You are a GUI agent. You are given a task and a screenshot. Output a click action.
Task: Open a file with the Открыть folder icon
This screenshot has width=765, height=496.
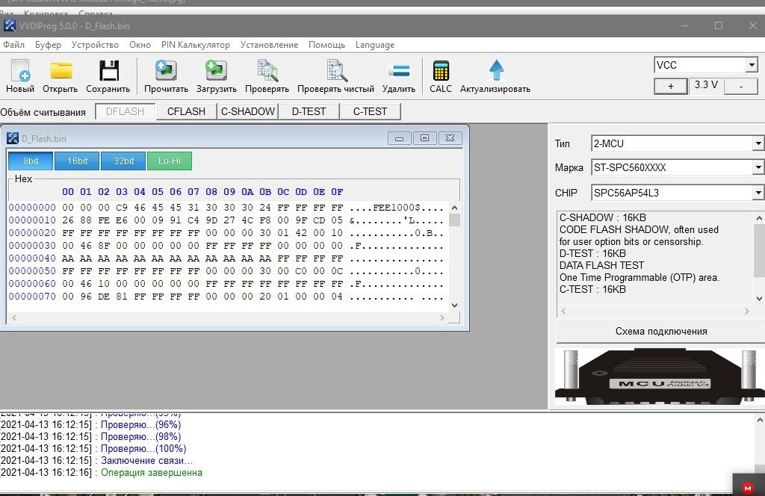[61, 71]
